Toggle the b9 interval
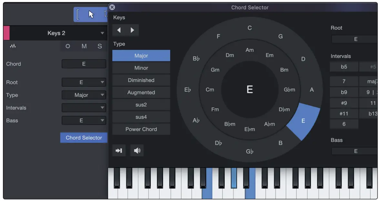 [344, 92]
